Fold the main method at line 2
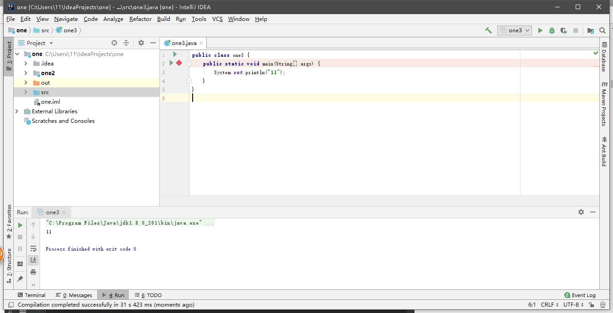613x313 pixels. pos(189,64)
